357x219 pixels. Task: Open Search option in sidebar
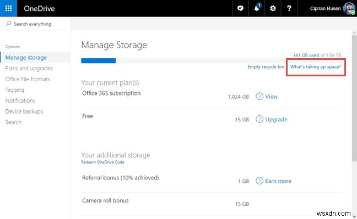pyautogui.click(x=13, y=122)
